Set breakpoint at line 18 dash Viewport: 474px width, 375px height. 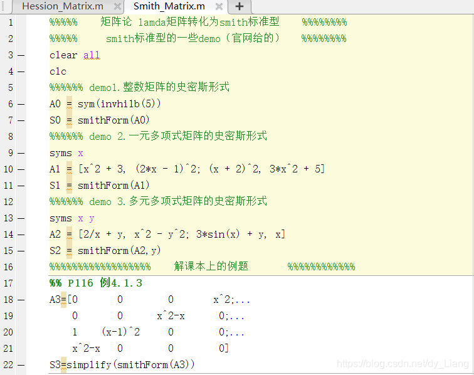21,300
